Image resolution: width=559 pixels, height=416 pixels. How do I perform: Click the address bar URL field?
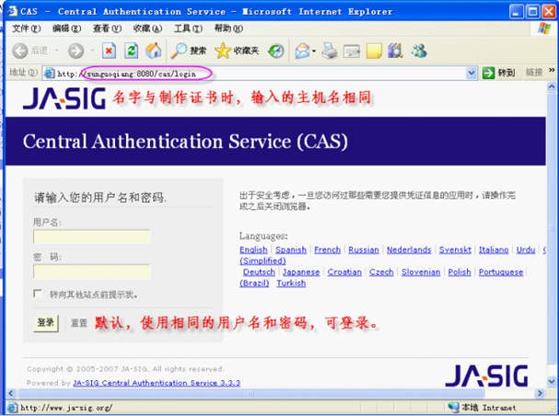[260, 74]
